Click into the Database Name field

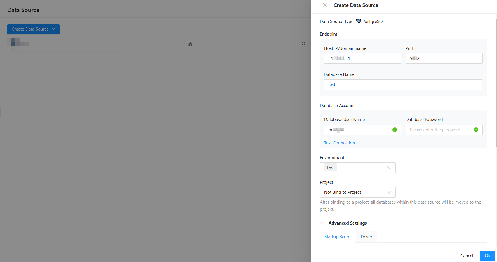(403, 85)
